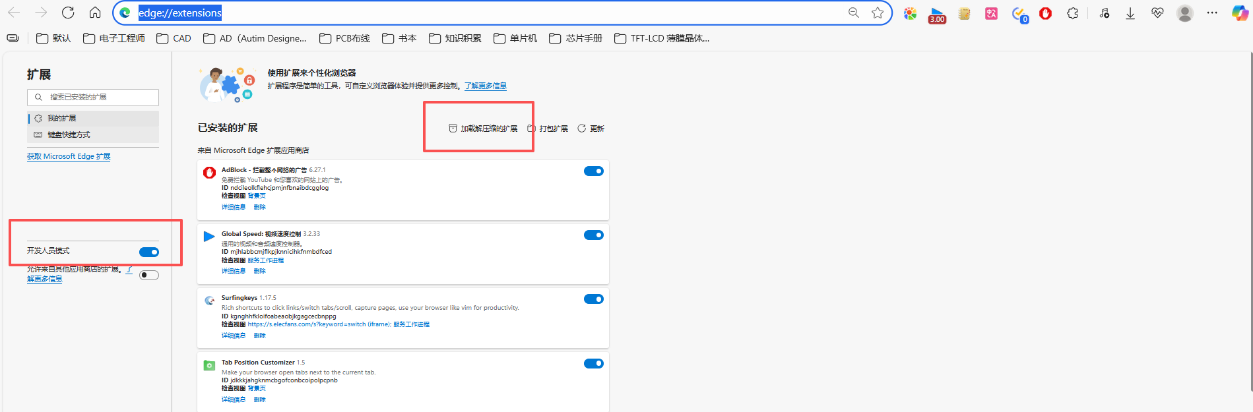Open Settings and more three-dots menu
The height and width of the screenshot is (412, 1253).
click(x=1212, y=13)
